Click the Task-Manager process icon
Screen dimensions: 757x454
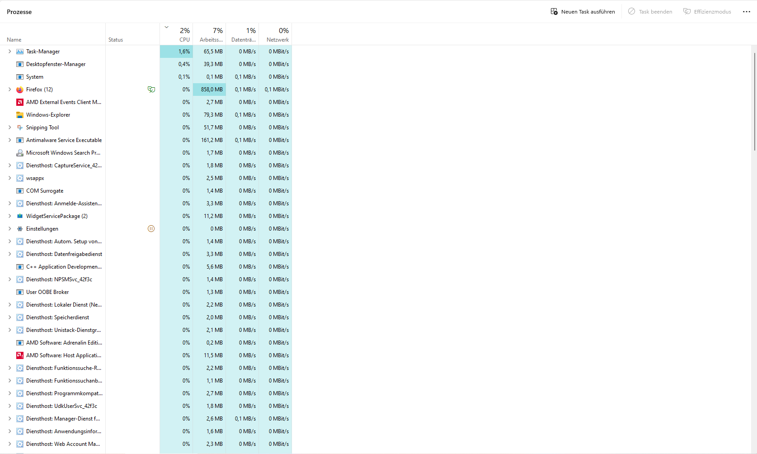[x=20, y=51]
